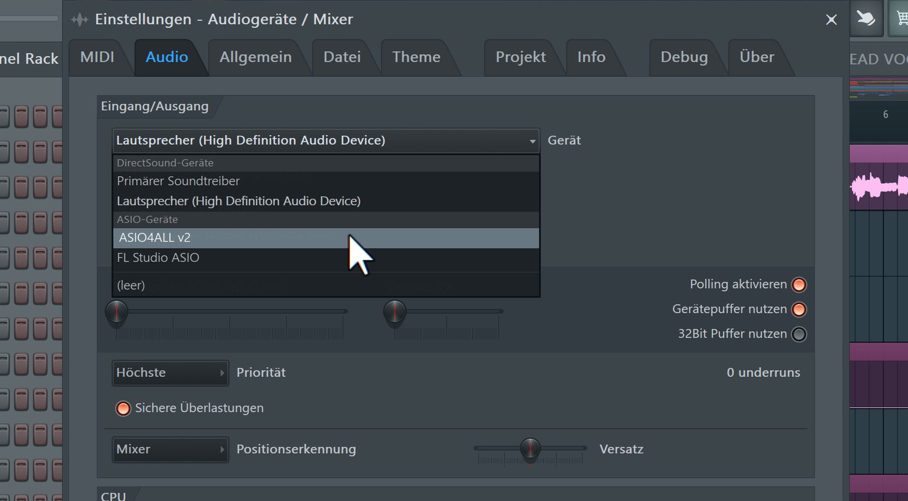Viewport: 908px width, 501px height.
Task: Click the FL Studio icon in the settings title bar
Action: pos(80,19)
